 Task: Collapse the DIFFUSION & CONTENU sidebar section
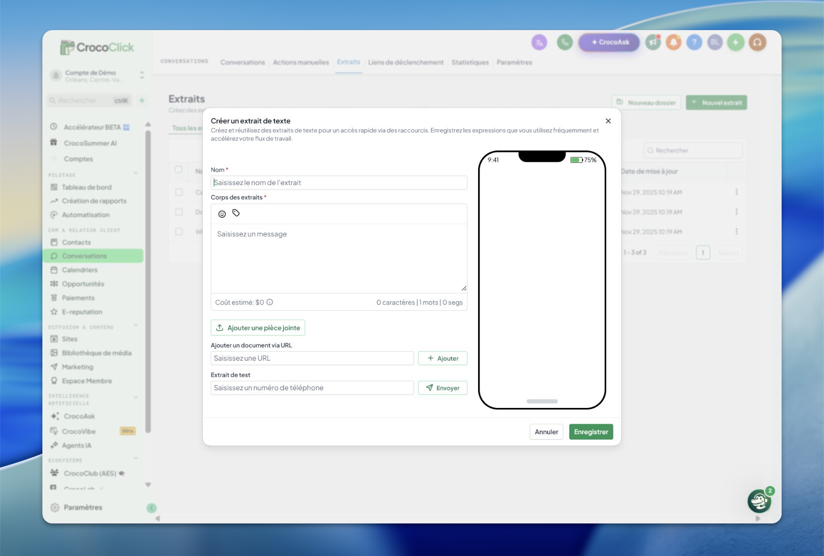click(136, 325)
